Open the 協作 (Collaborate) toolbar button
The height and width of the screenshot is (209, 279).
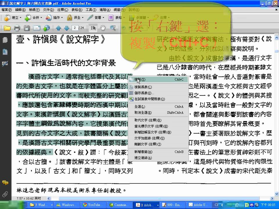[x=54, y=18]
